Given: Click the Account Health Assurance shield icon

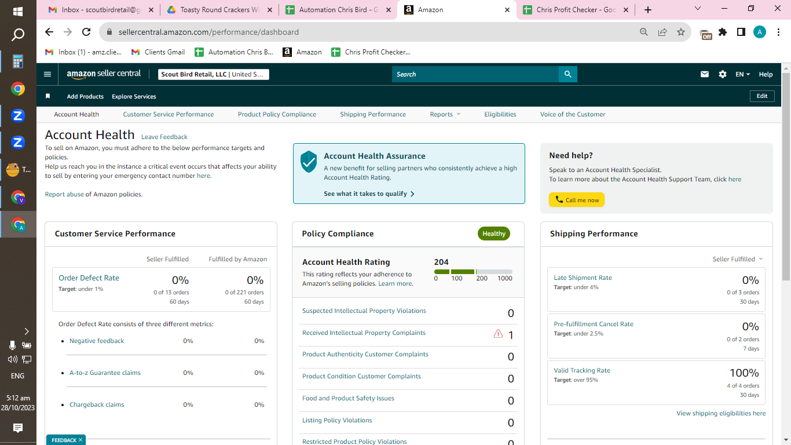Looking at the screenshot, I should (x=309, y=162).
